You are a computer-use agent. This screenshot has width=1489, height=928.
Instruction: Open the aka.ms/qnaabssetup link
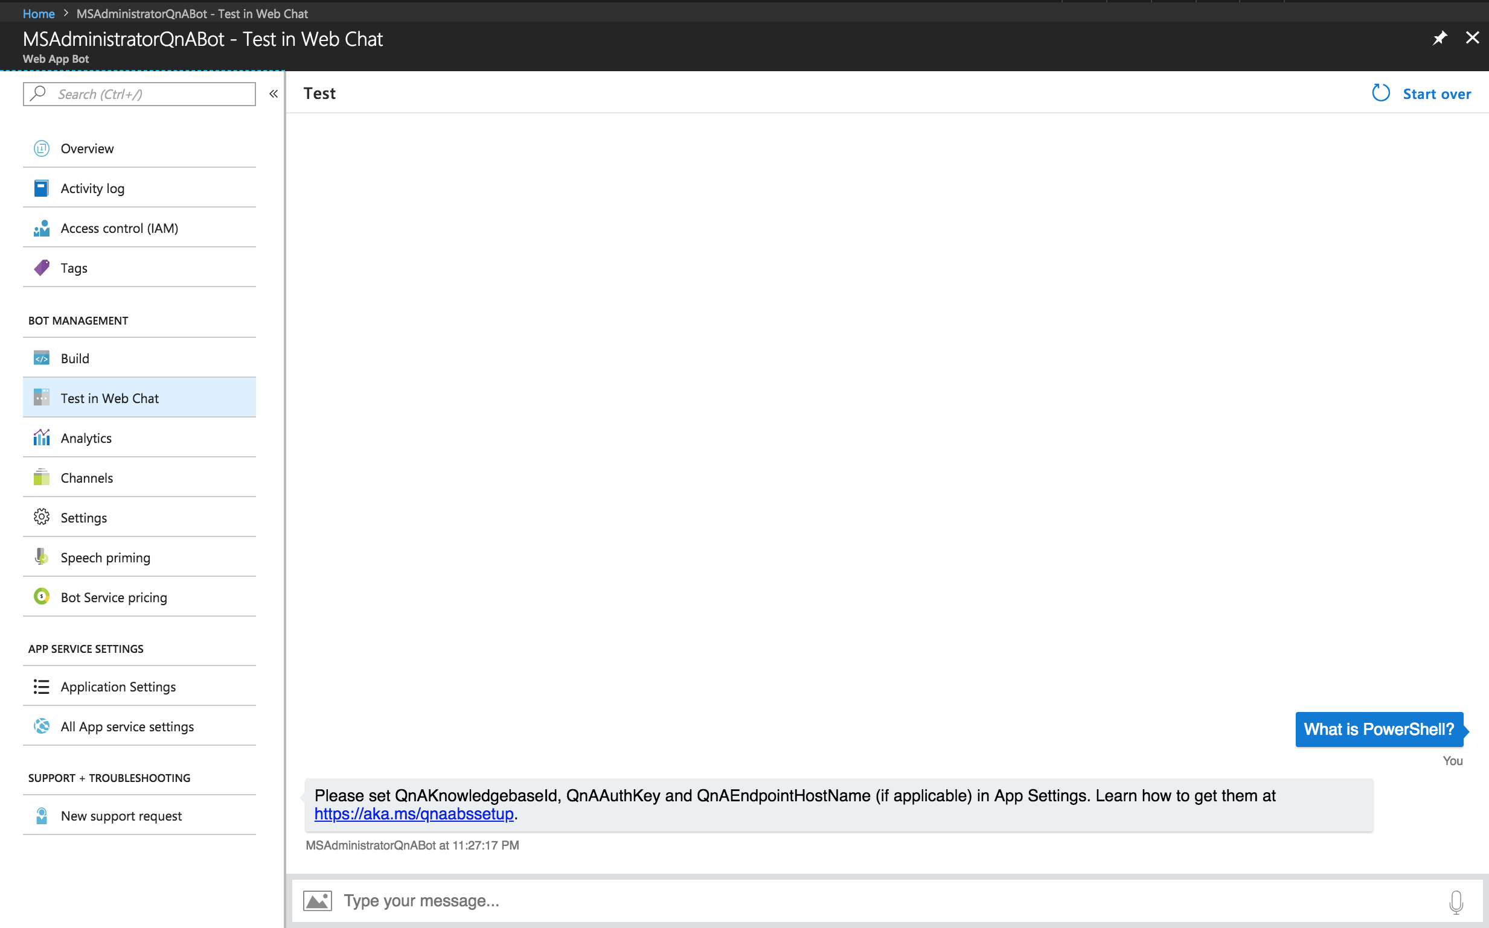[414, 814]
